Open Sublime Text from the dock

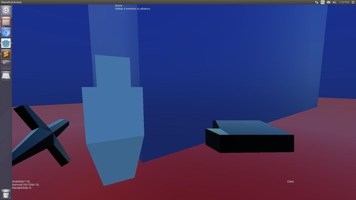pos(6,54)
